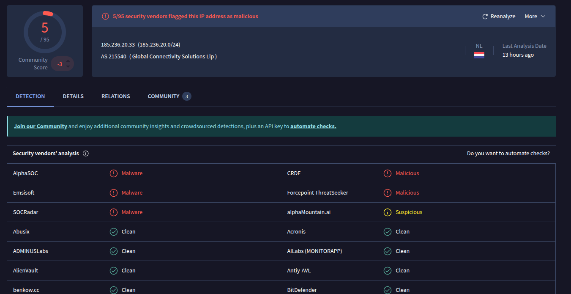This screenshot has height=294, width=571.
Task: Click info icon beside Security vendors' analysis
Action: tap(86, 154)
